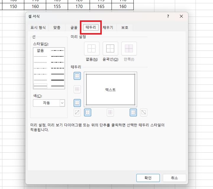Screen dimensions: 213x189
Task: Toggle the right border button
Action: point(133,112)
